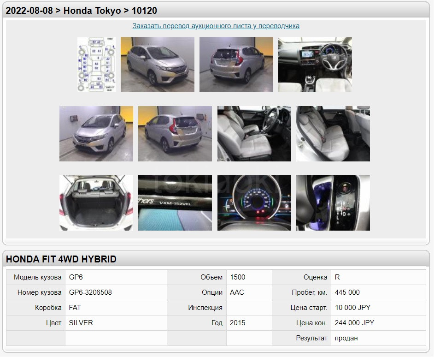
Task: Click the transmission value FAT
Action: (75, 308)
